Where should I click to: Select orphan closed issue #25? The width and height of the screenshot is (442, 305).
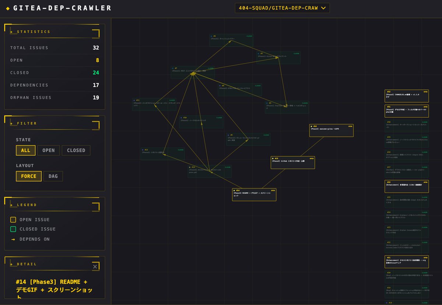(407, 201)
